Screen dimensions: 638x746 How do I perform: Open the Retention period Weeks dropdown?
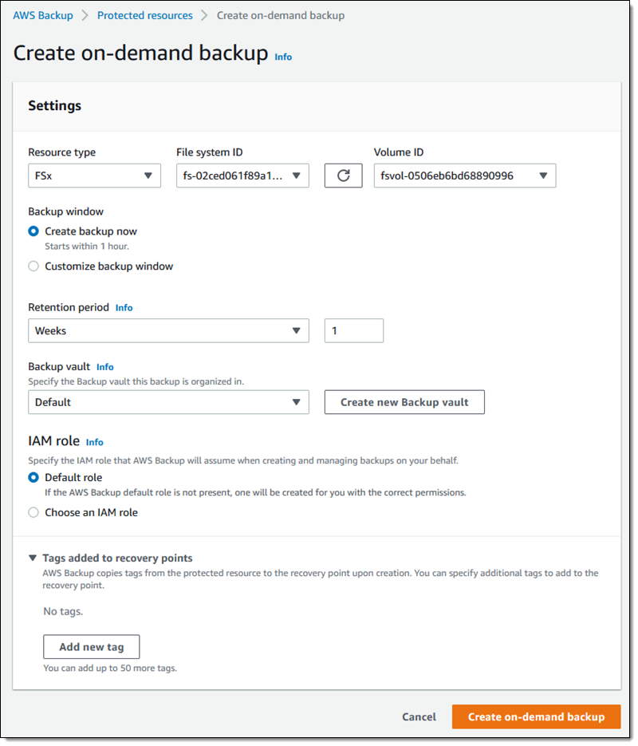click(x=168, y=330)
